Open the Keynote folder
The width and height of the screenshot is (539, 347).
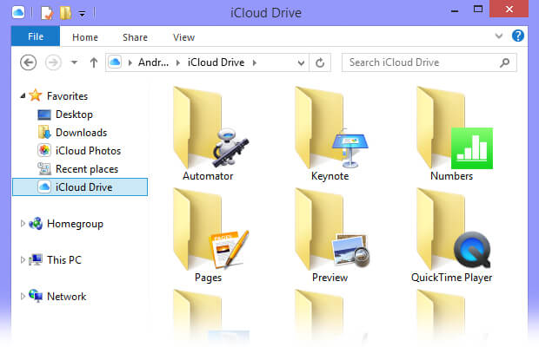(330, 134)
